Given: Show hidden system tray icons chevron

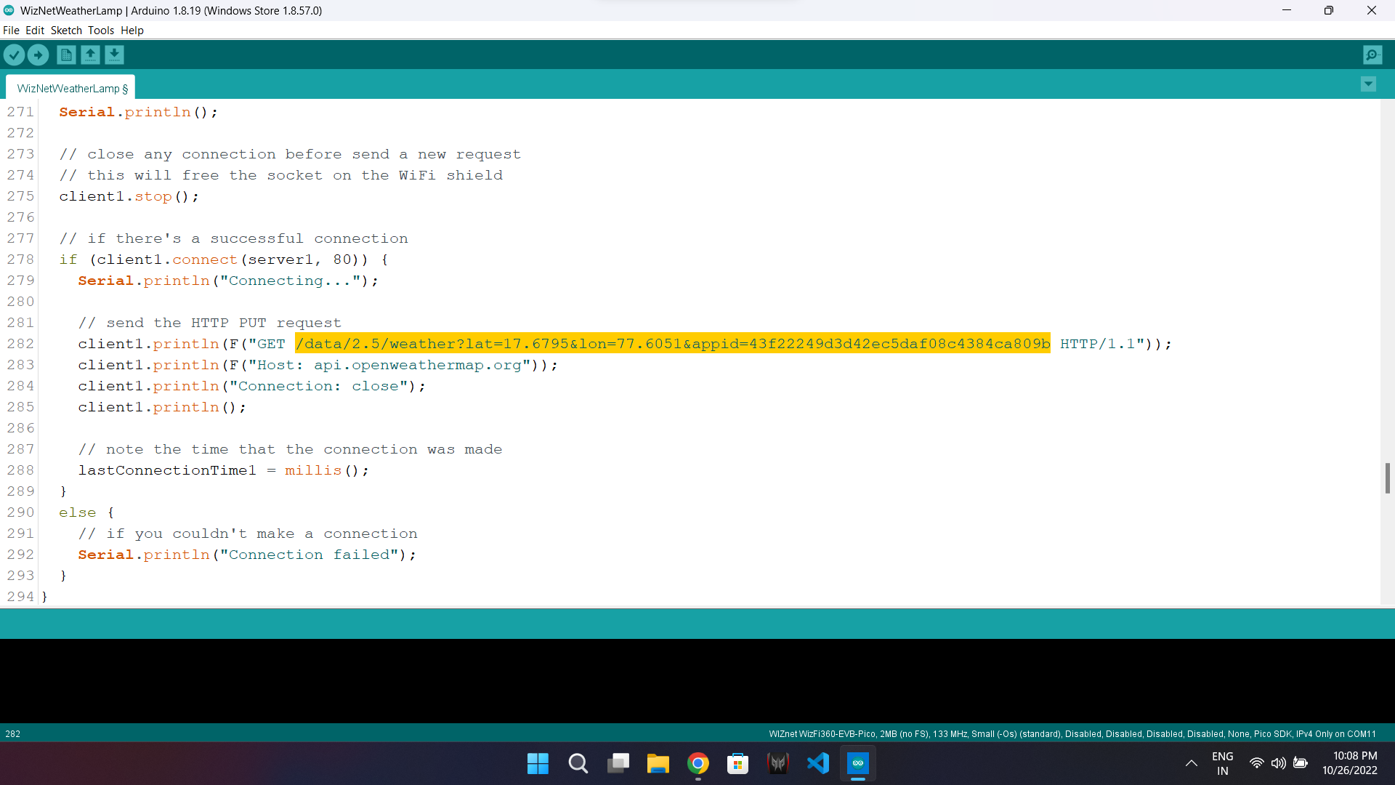Looking at the screenshot, I should tap(1192, 763).
